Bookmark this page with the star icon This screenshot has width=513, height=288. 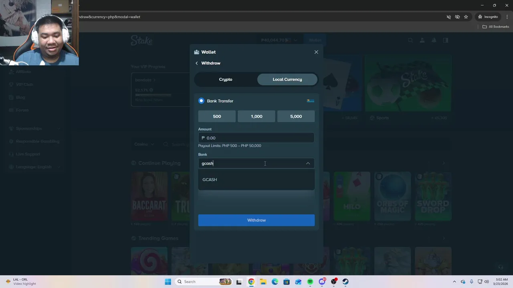click(x=466, y=17)
